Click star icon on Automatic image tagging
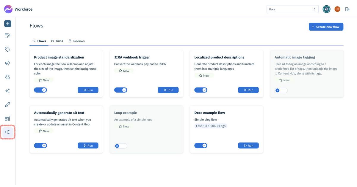The height and width of the screenshot is (187, 357). [281, 80]
